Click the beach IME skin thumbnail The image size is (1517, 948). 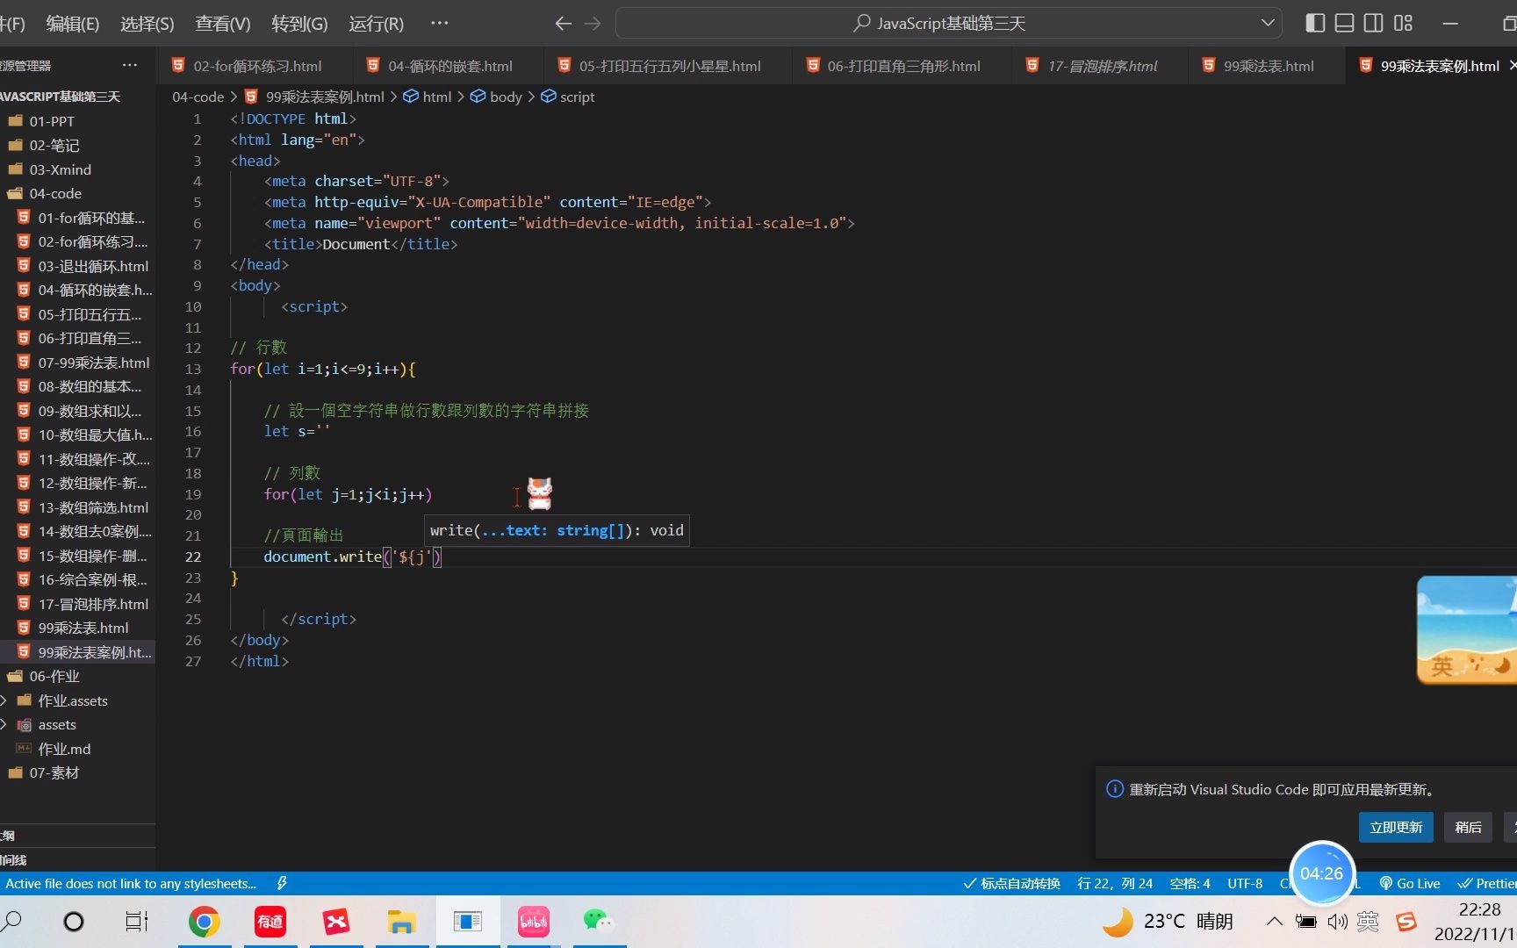[x=1467, y=629]
